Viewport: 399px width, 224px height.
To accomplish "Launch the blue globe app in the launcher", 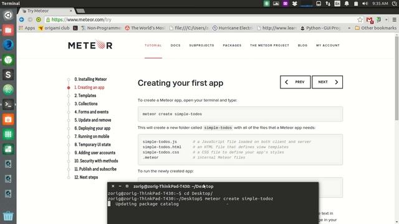I will coord(8,45).
